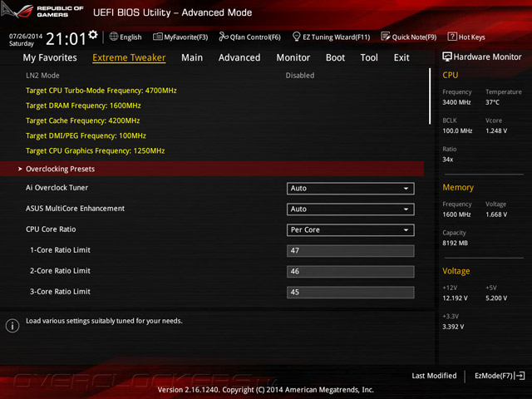The image size is (532, 399).
Task: Click the 1-Core Ratio Limit field
Action: point(351,251)
